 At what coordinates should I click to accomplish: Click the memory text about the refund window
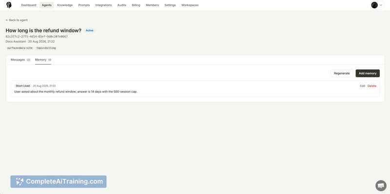click(76, 91)
